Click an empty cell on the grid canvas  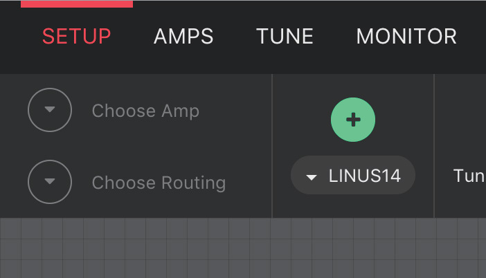click(x=239, y=250)
